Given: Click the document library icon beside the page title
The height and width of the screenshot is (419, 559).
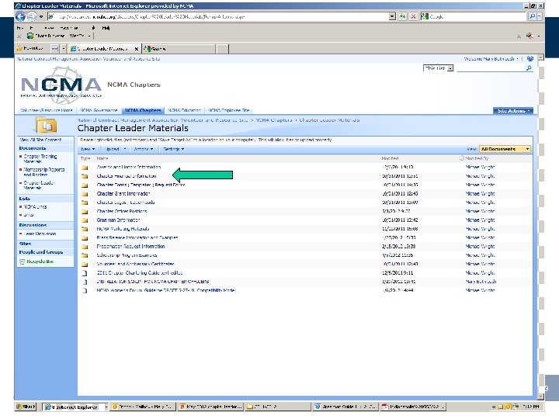Looking at the screenshot, I should click(47, 125).
